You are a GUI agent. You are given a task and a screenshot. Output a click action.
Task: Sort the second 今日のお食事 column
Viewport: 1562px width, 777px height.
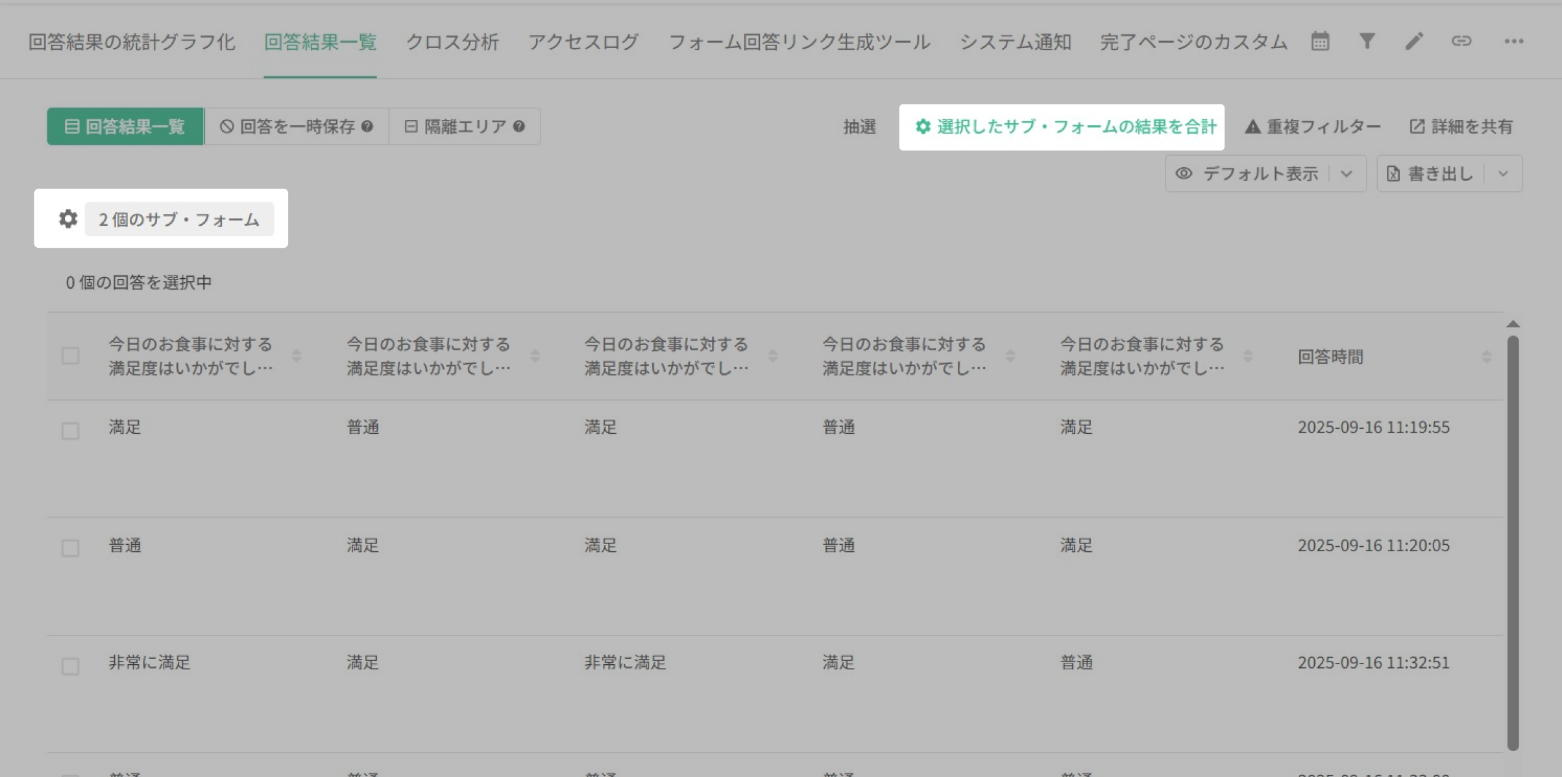pos(535,355)
